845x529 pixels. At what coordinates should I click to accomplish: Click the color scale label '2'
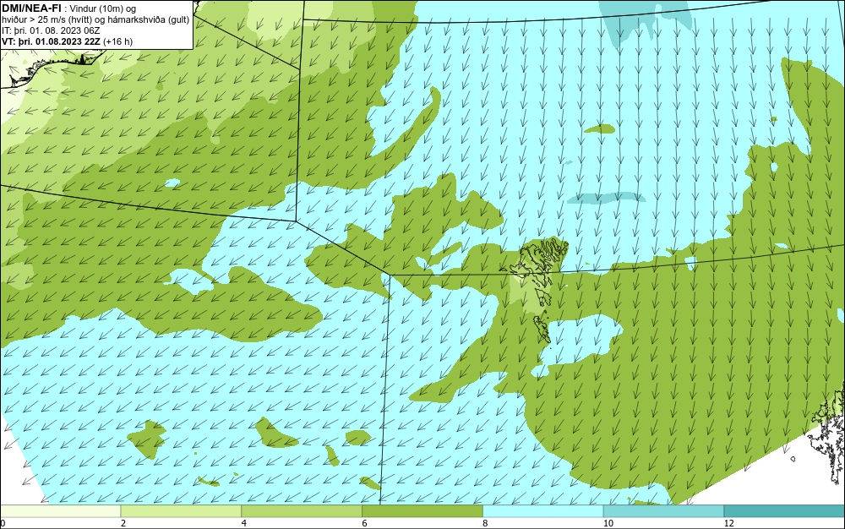pyautogui.click(x=123, y=523)
